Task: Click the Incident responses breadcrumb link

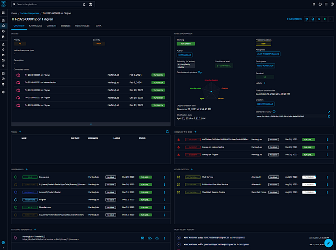Action: point(30,13)
